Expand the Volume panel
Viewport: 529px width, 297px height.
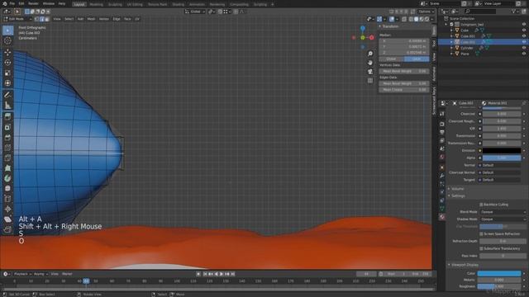point(457,189)
